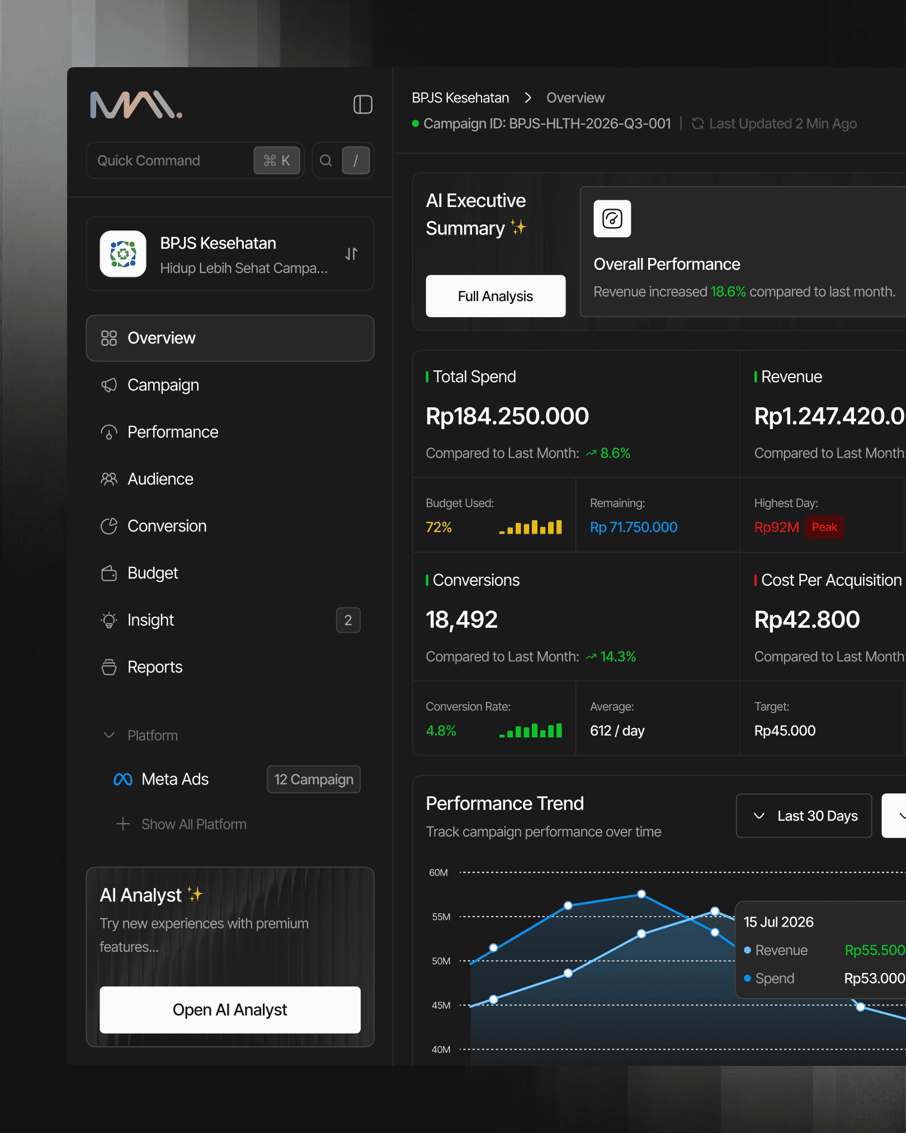This screenshot has height=1133, width=906.
Task: Click the Insight lightbulb icon
Action: pos(109,620)
